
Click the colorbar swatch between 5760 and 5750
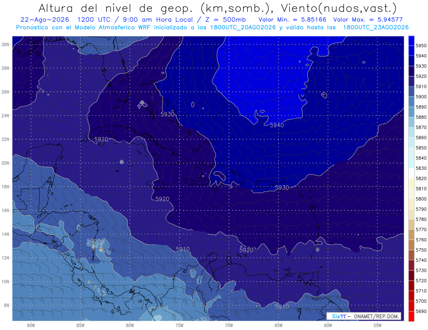coord(411,245)
